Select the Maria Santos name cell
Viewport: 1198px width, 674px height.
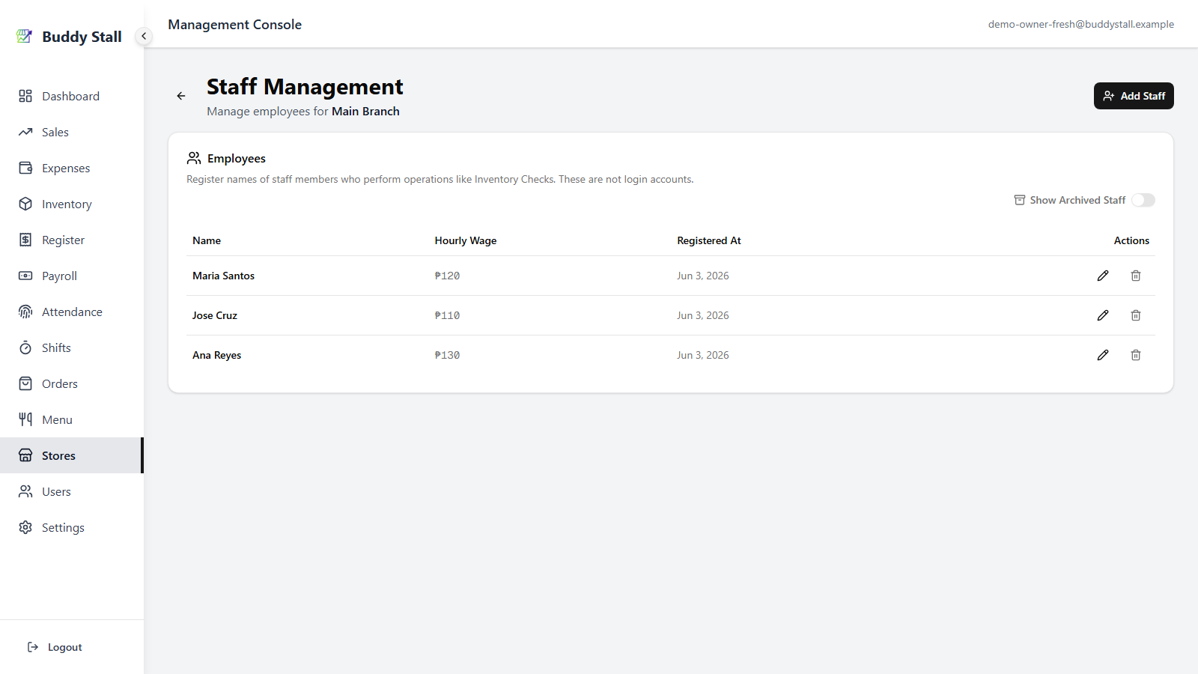pyautogui.click(x=223, y=276)
